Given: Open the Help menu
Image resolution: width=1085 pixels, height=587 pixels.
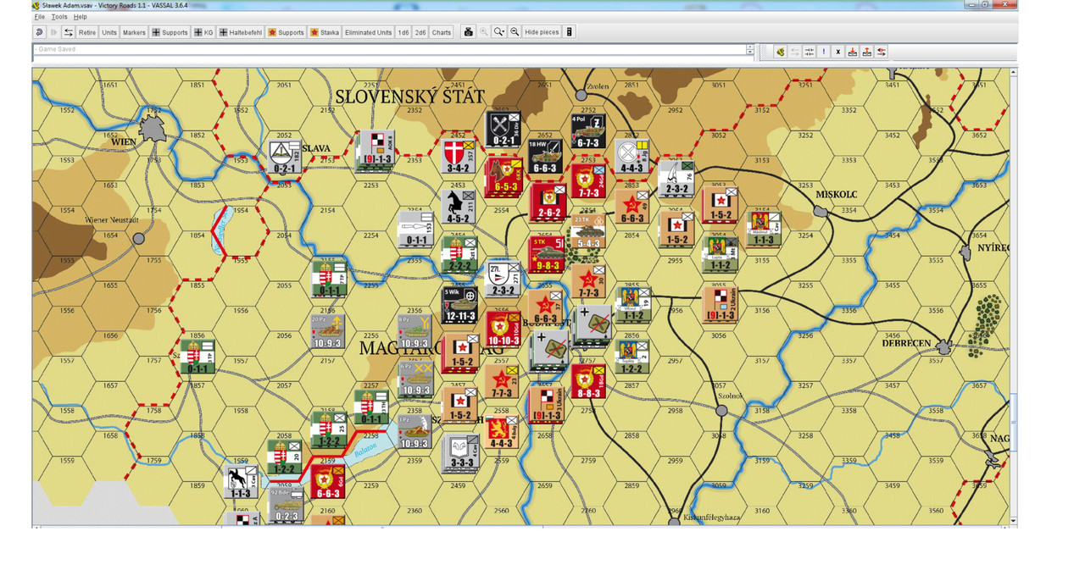Looking at the screenshot, I should [80, 17].
